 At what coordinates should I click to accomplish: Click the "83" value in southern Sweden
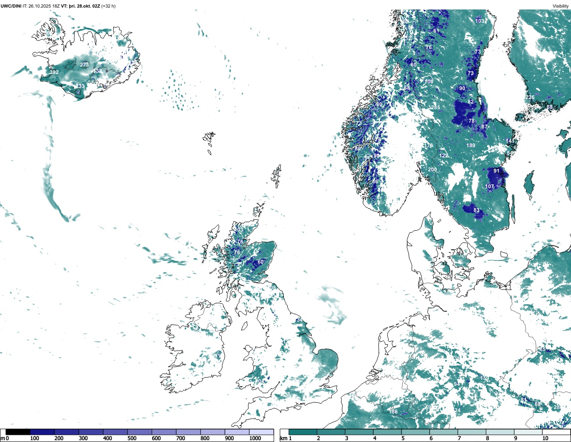pyautogui.click(x=476, y=210)
